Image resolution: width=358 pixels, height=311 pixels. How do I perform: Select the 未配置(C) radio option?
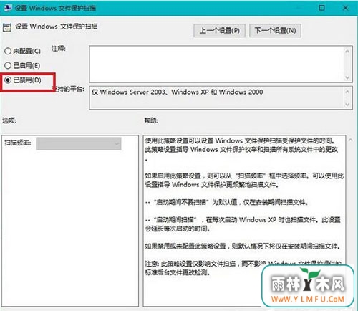(22, 51)
